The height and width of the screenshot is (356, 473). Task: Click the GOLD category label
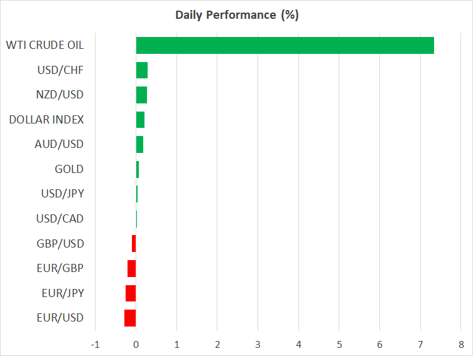point(69,169)
